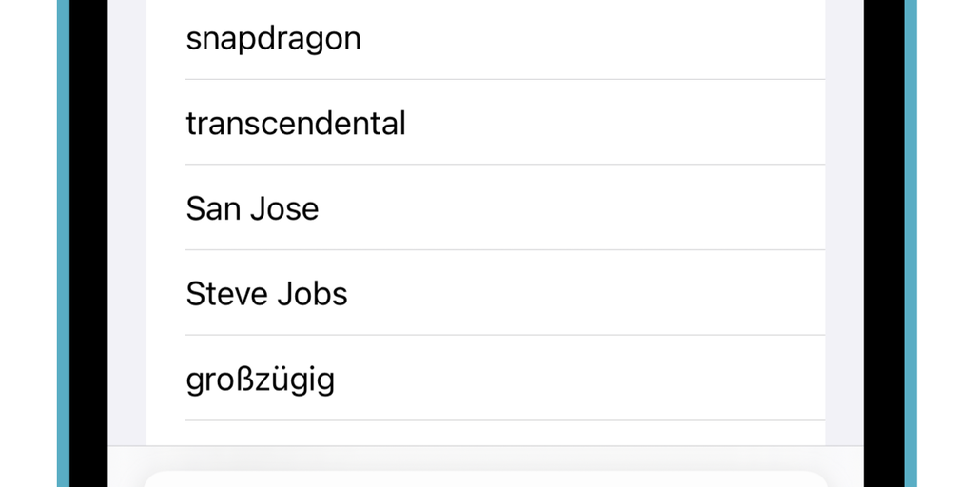974x487 pixels.
Task: Tap the white card at the bottom edge
Action: click(485, 478)
